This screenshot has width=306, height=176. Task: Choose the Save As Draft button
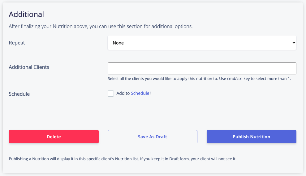pyautogui.click(x=153, y=137)
